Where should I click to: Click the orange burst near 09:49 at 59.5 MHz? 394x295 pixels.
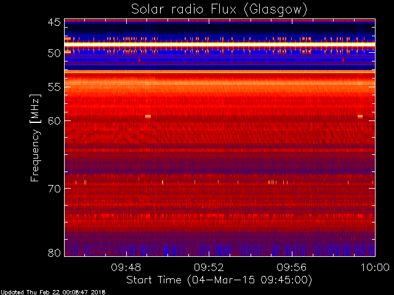tap(148, 116)
